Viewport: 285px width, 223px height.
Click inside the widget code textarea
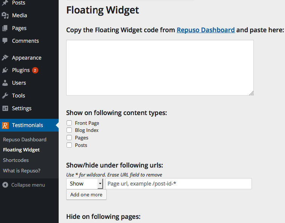point(160,67)
